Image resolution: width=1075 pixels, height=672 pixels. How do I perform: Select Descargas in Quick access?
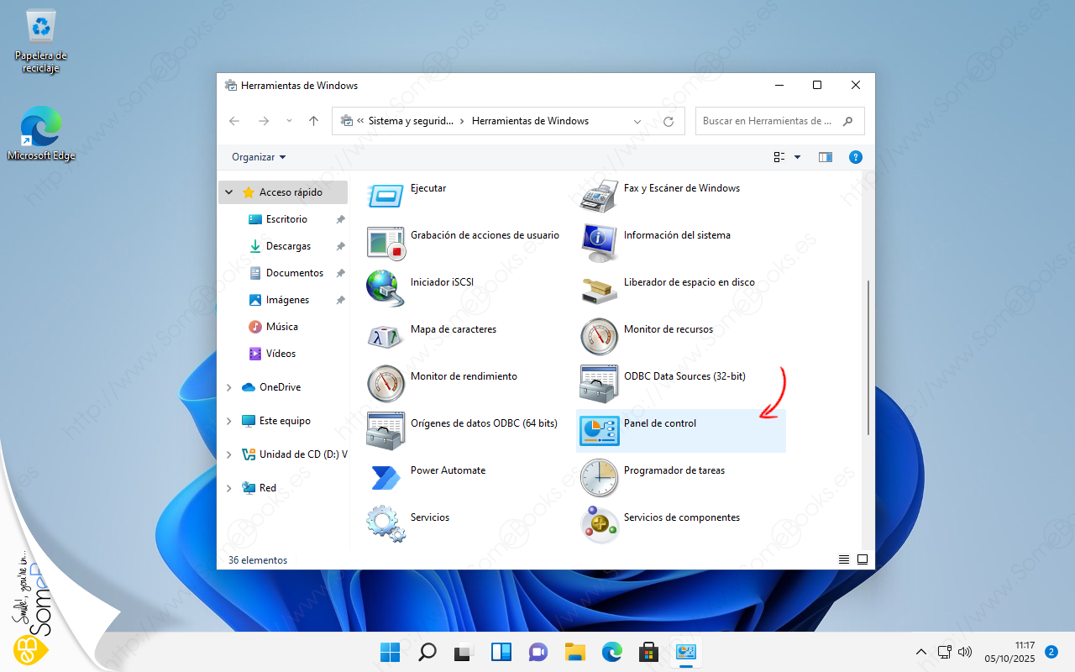[x=288, y=246]
